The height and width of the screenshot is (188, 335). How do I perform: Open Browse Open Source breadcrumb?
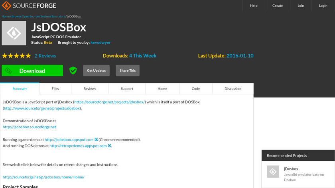25,16
